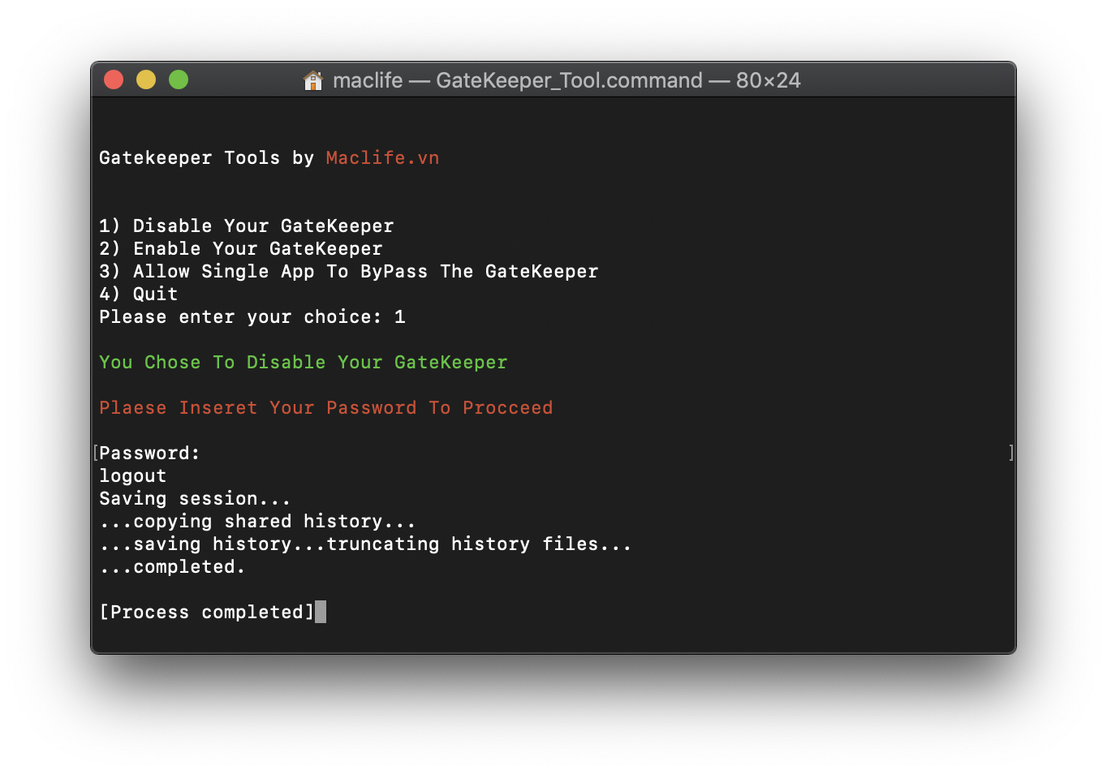
Task: Click the yellow minimize traffic light
Action: tap(146, 80)
